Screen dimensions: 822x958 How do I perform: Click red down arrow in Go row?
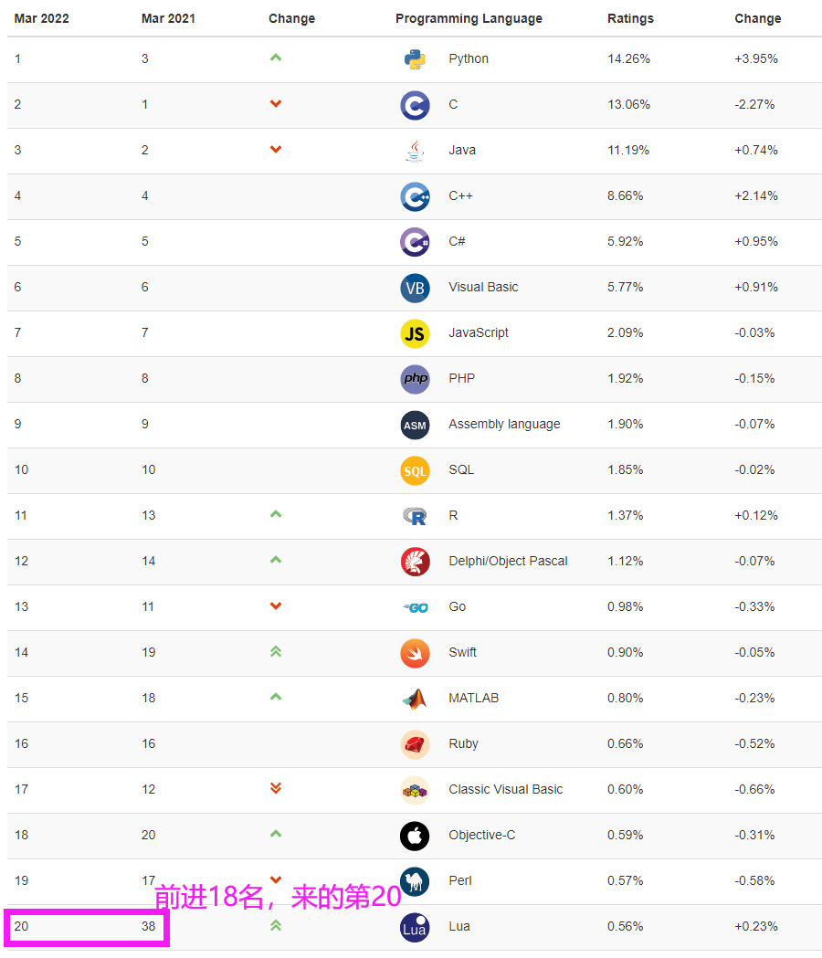(276, 606)
